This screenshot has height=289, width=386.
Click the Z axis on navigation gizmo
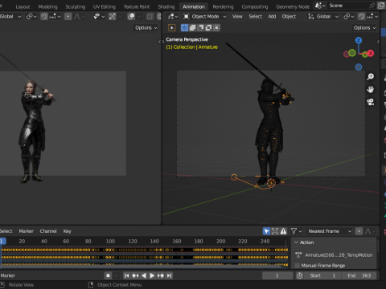[359, 40]
